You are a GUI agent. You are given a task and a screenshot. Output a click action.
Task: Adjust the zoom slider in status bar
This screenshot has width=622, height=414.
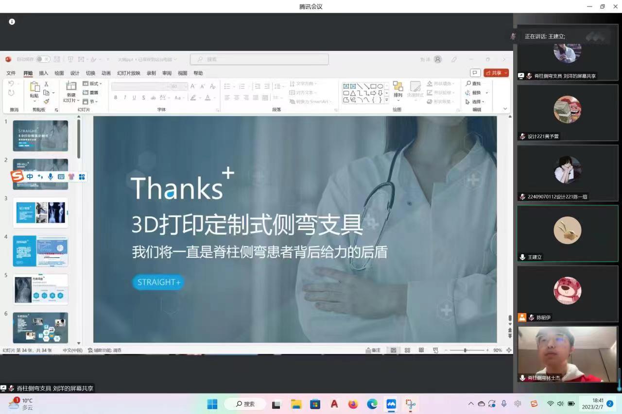pyautogui.click(x=466, y=350)
